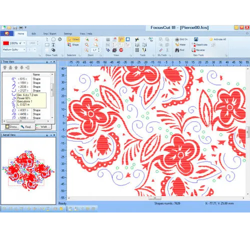250x250 pixels.
Task: Open the Imp / Export ribbon tab
Action: click(x=49, y=33)
